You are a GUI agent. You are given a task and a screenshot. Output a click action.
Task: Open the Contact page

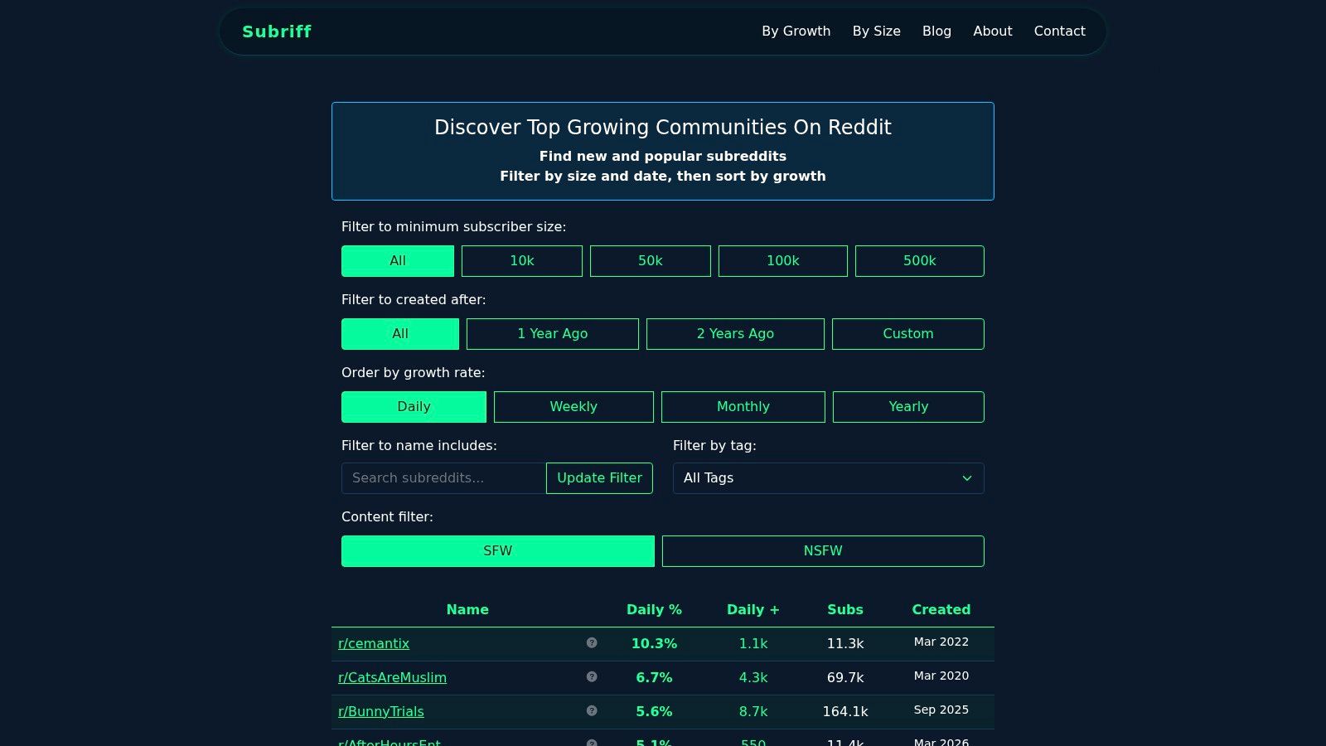(1059, 31)
